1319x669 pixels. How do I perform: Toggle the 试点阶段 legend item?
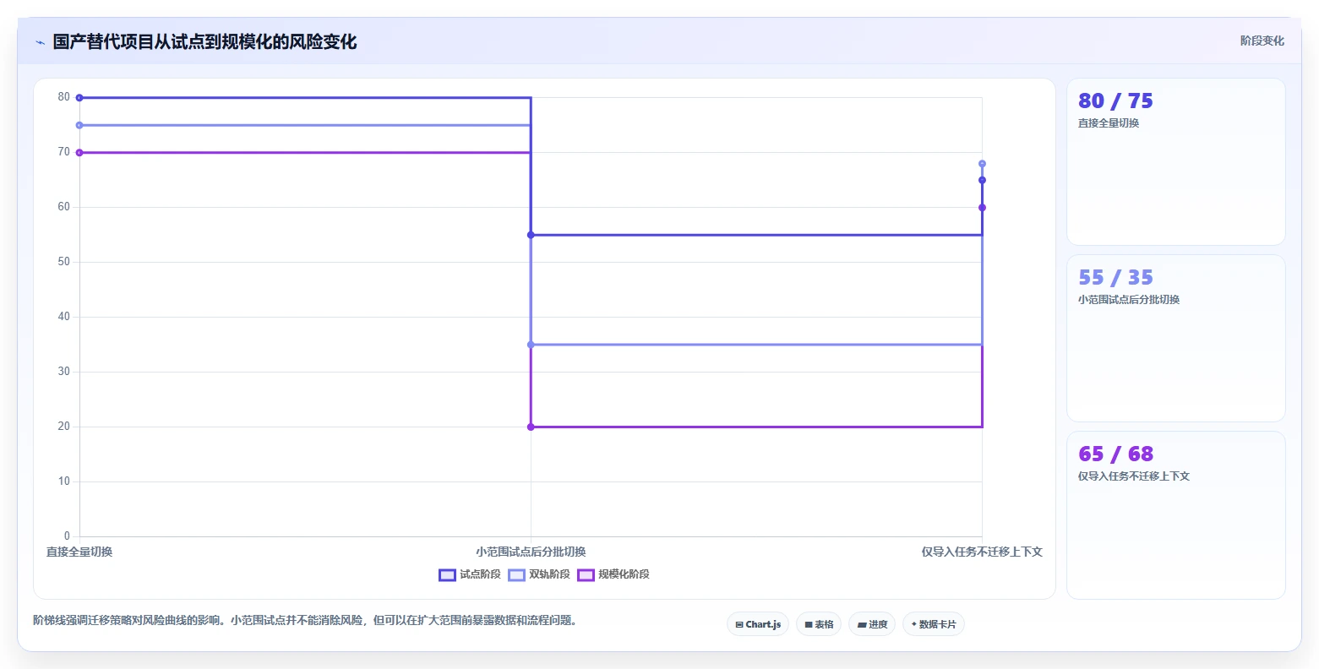(x=470, y=574)
